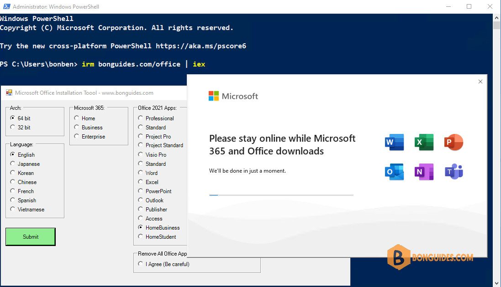The image size is (501, 287).
Task: Click 'We'll be done in just a moment' text
Action: (x=248, y=171)
